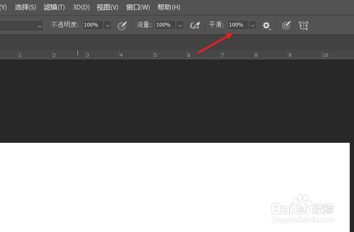Viewport: 354px width, 232px height.
Task: Open smoothing options gear icon
Action: 266,25
